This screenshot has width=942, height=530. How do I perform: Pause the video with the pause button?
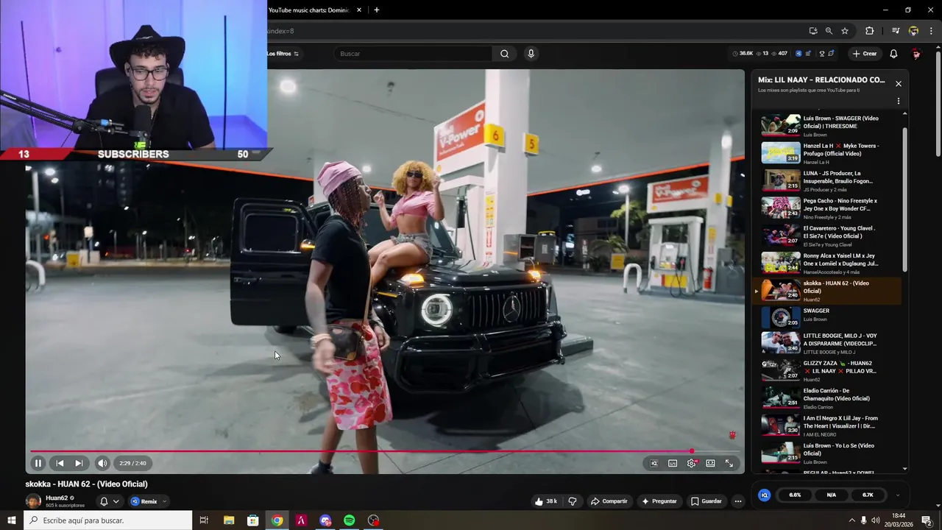pyautogui.click(x=38, y=463)
